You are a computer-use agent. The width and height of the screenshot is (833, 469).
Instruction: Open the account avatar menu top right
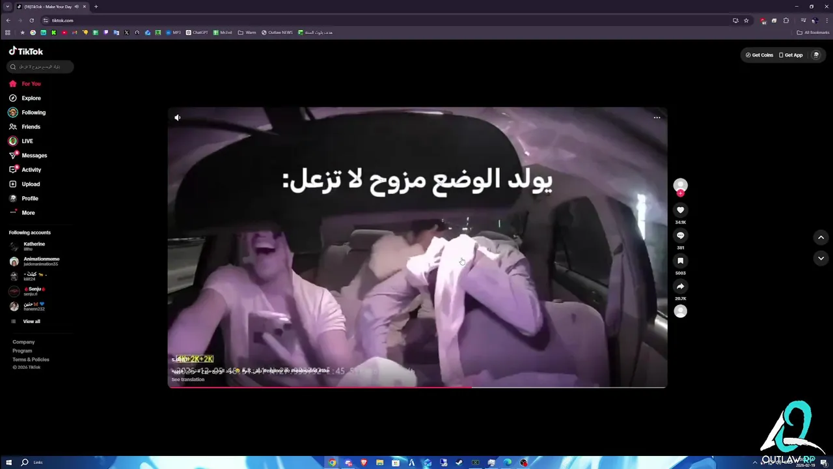tap(816, 55)
